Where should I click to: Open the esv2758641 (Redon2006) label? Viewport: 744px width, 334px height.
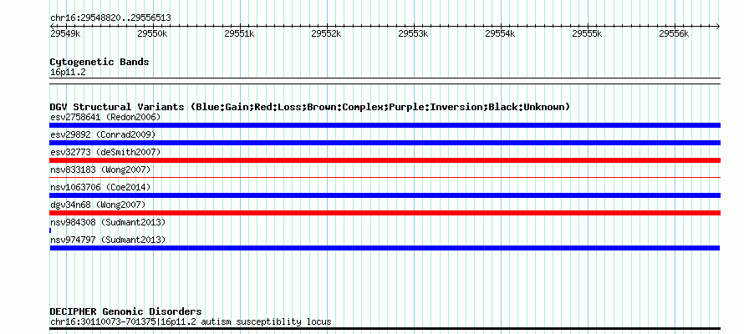click(x=105, y=117)
